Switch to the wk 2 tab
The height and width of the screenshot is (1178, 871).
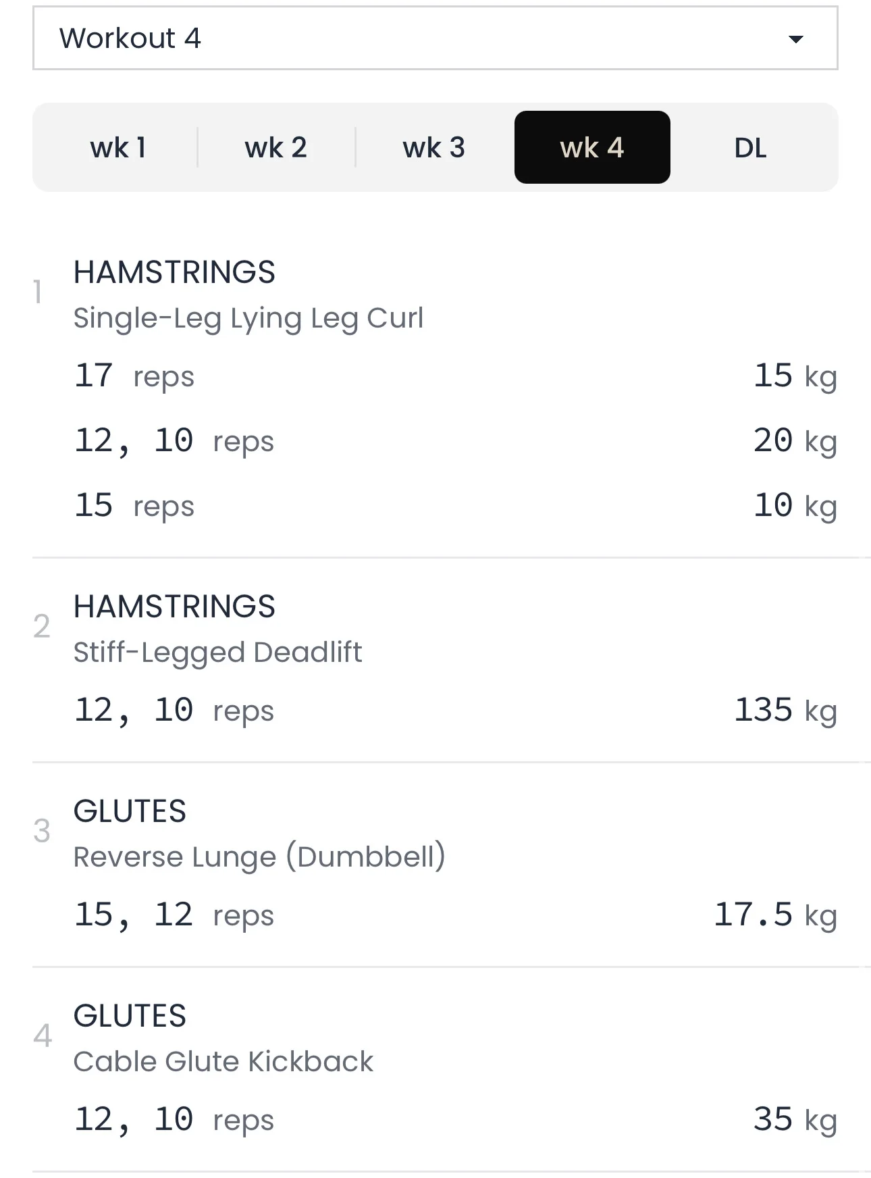click(276, 148)
